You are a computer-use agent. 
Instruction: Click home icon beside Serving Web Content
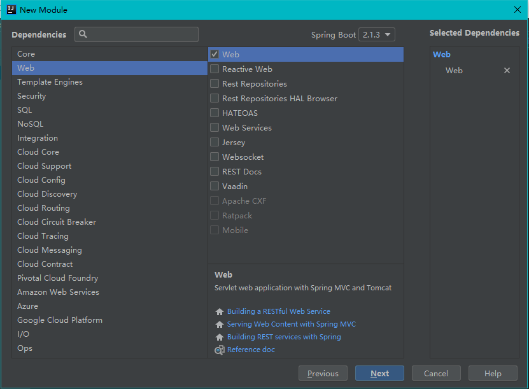(x=219, y=324)
